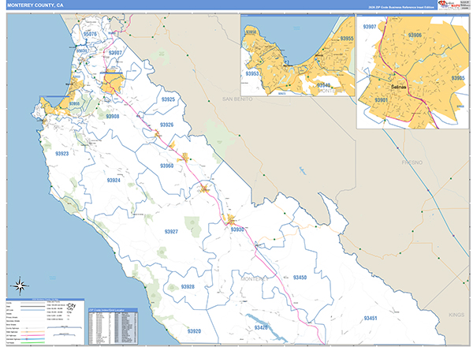Select ZIP code label 95039

tap(82, 50)
